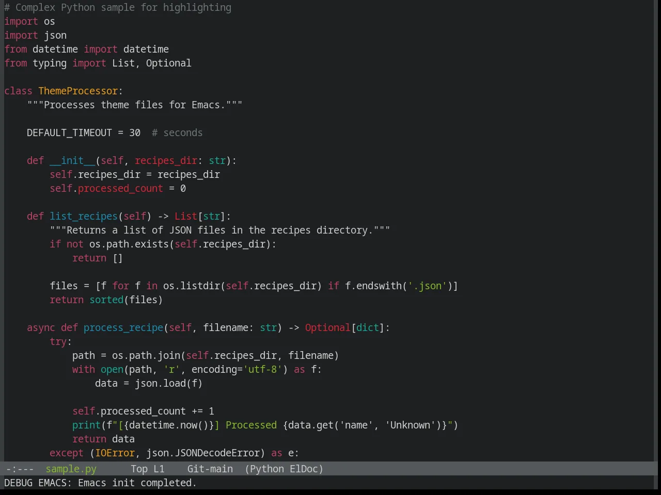Click the '.json' string literal

coord(428,286)
